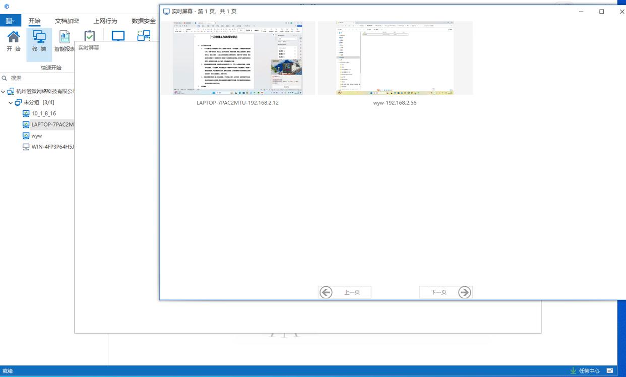Select terminal 10_1_8_16 in tree

pyautogui.click(x=43, y=114)
